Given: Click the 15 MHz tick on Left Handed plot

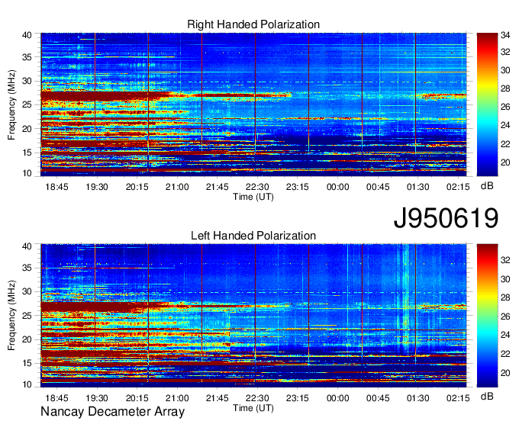Looking at the screenshot, I should tap(27, 364).
